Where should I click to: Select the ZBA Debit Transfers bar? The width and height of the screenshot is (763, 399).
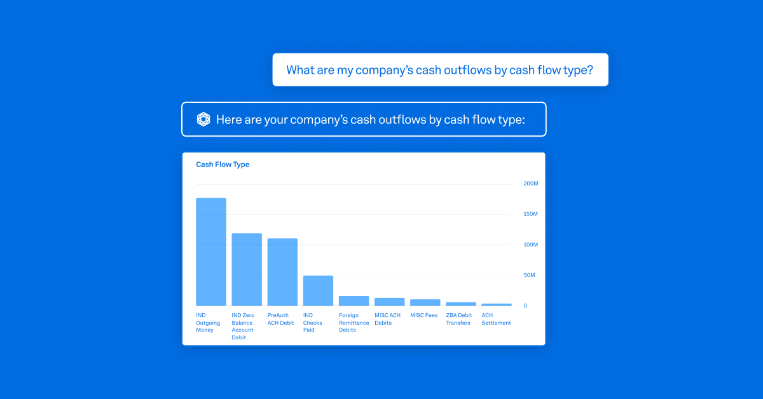point(460,304)
